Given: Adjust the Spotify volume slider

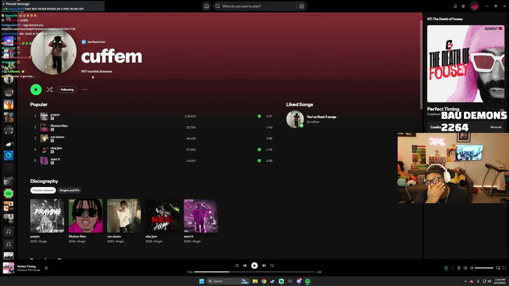Looking at the screenshot, I should (x=484, y=268).
